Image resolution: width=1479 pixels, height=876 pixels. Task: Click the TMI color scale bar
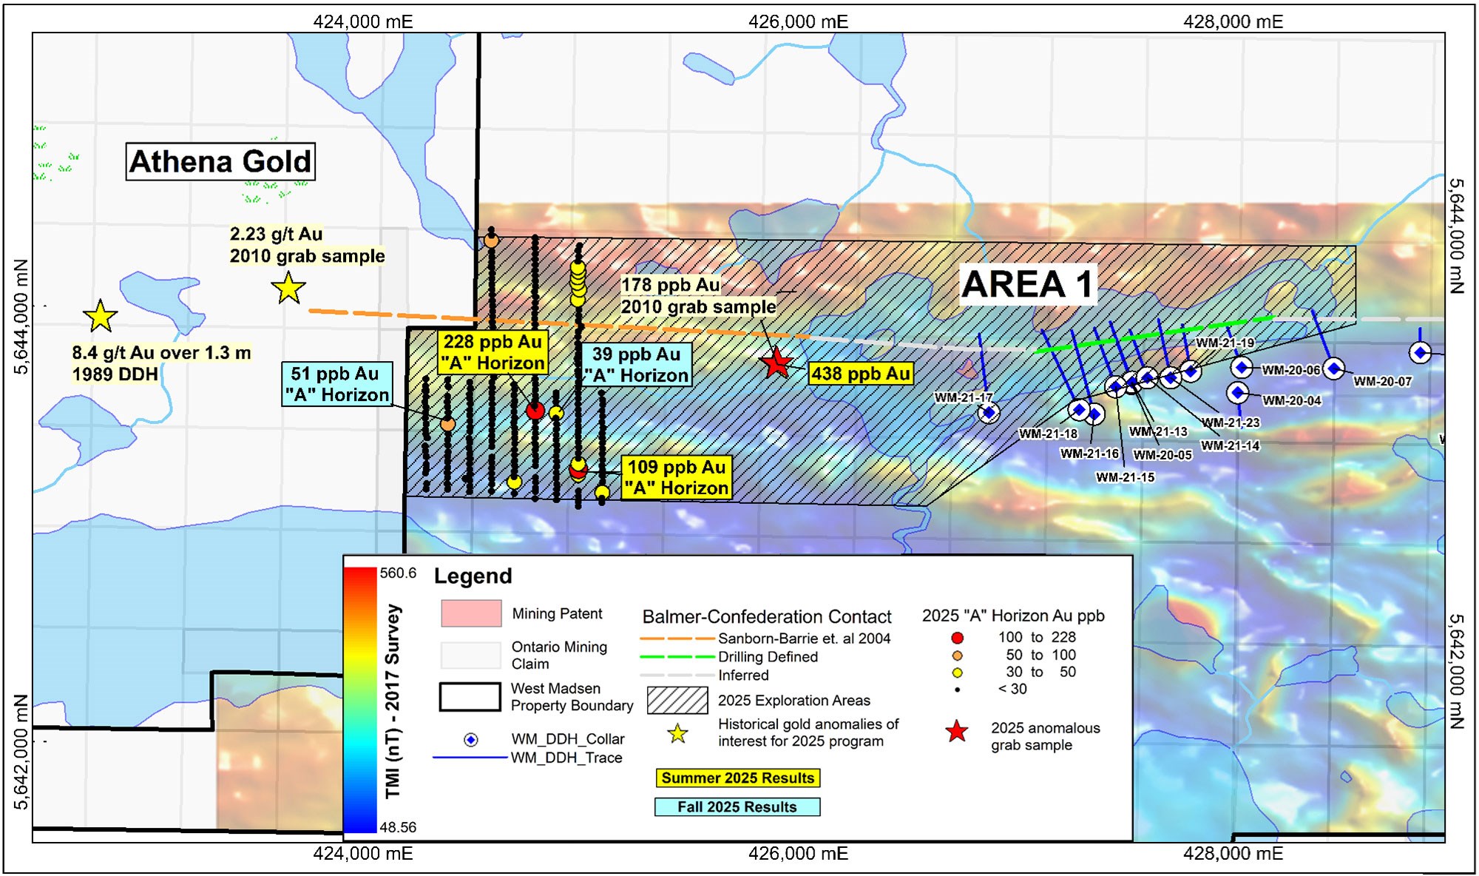(360, 699)
